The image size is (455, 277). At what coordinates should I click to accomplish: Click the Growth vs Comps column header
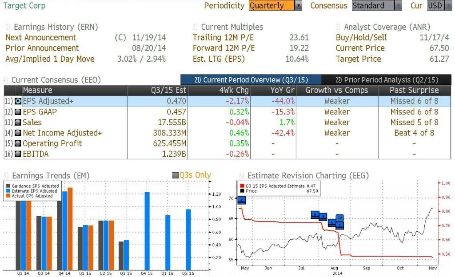point(337,90)
